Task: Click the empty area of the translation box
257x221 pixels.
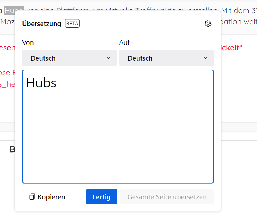Action: (118, 139)
